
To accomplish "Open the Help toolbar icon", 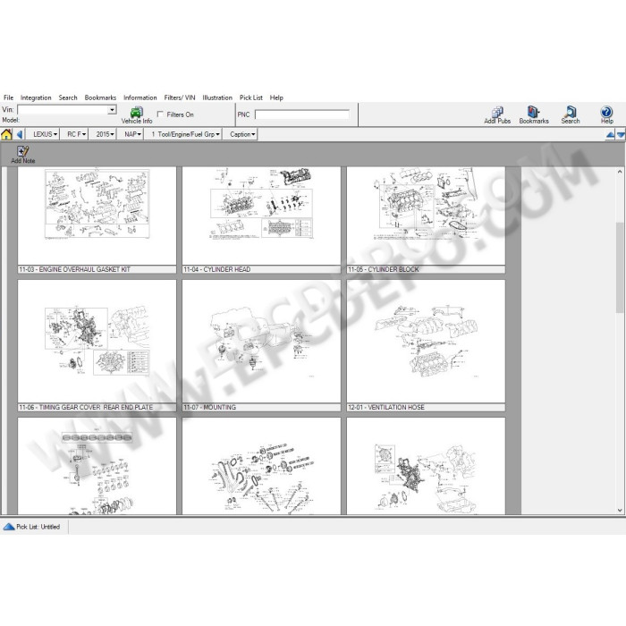I will [606, 115].
